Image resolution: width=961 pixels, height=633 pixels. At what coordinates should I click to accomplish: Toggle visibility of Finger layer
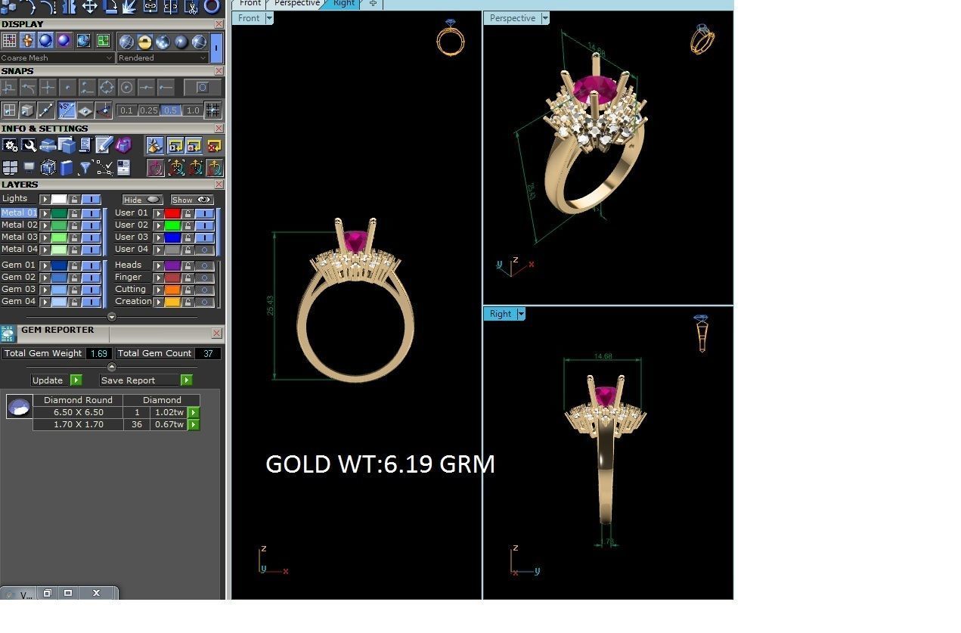(204, 278)
